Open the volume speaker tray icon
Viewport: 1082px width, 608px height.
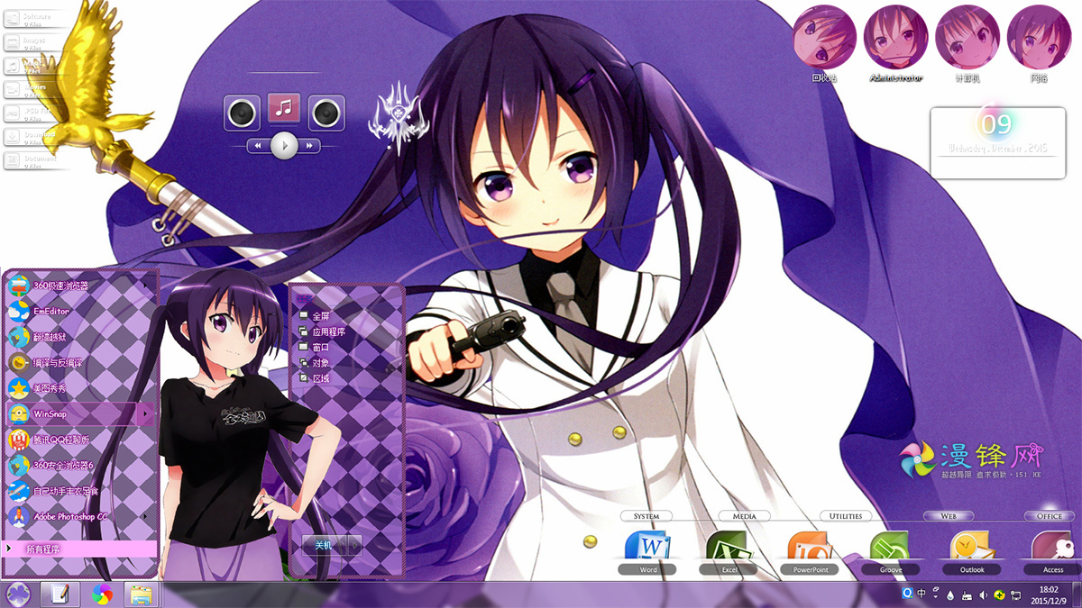pyautogui.click(x=983, y=595)
